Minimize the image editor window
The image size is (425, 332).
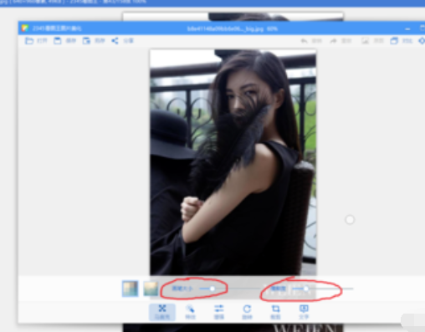(407, 28)
